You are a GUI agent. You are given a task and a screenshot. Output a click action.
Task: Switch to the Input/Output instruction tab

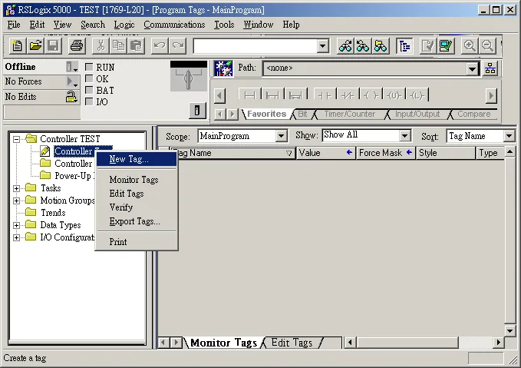tap(417, 114)
